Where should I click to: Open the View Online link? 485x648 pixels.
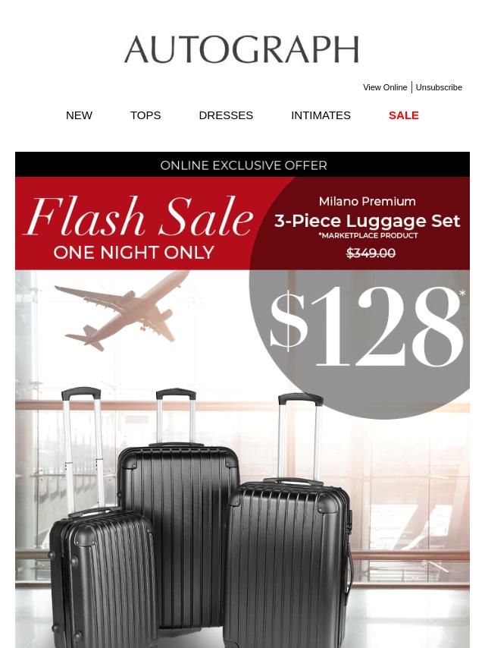(385, 87)
